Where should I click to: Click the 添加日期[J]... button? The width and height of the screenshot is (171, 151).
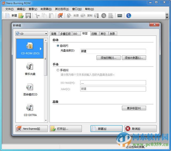(108, 58)
